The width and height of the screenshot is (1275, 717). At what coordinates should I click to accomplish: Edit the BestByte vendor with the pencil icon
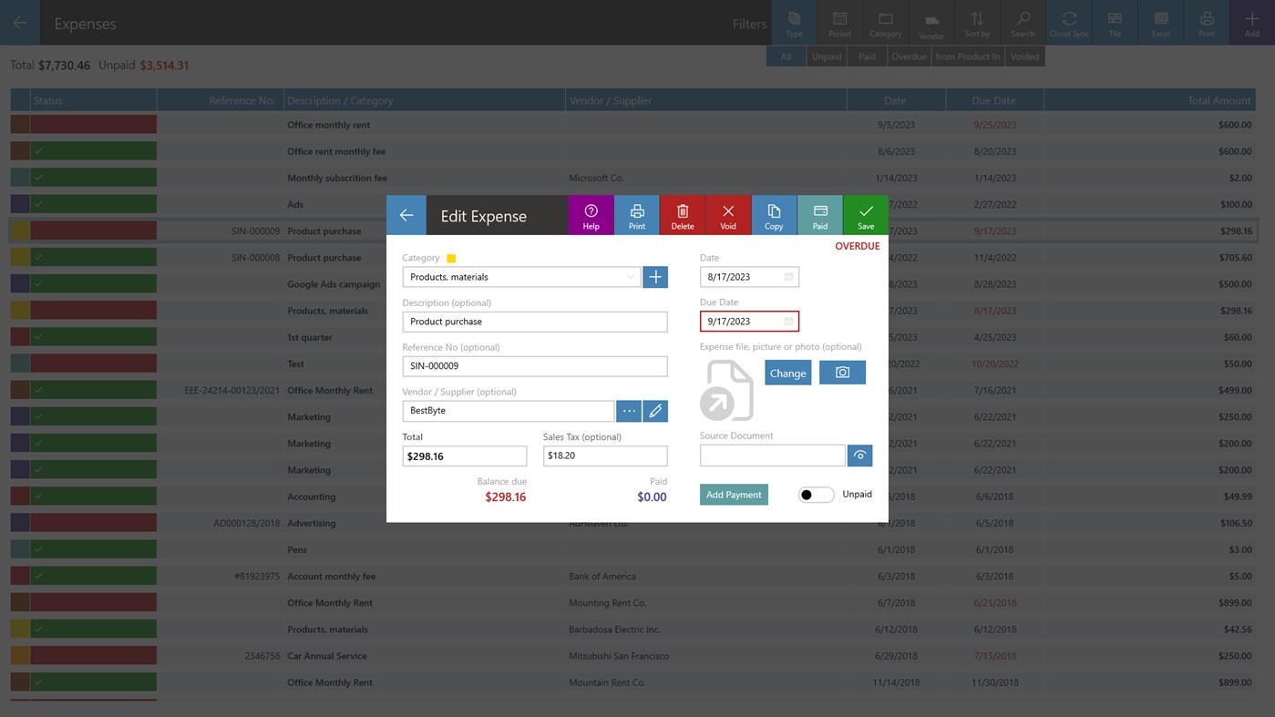point(655,411)
